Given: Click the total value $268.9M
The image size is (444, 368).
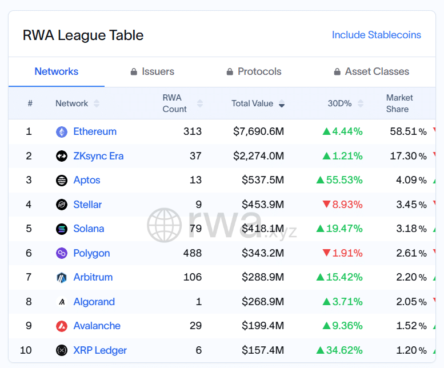Looking at the screenshot, I should [x=263, y=302].
